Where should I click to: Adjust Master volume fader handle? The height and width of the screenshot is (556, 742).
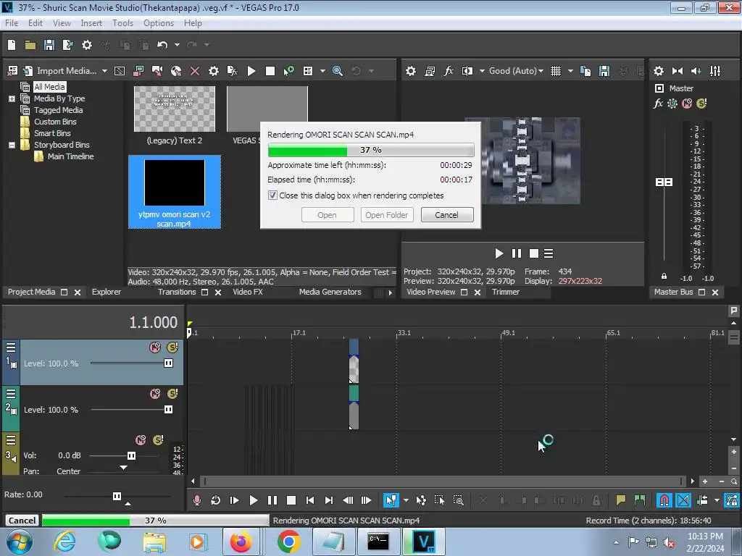(664, 182)
